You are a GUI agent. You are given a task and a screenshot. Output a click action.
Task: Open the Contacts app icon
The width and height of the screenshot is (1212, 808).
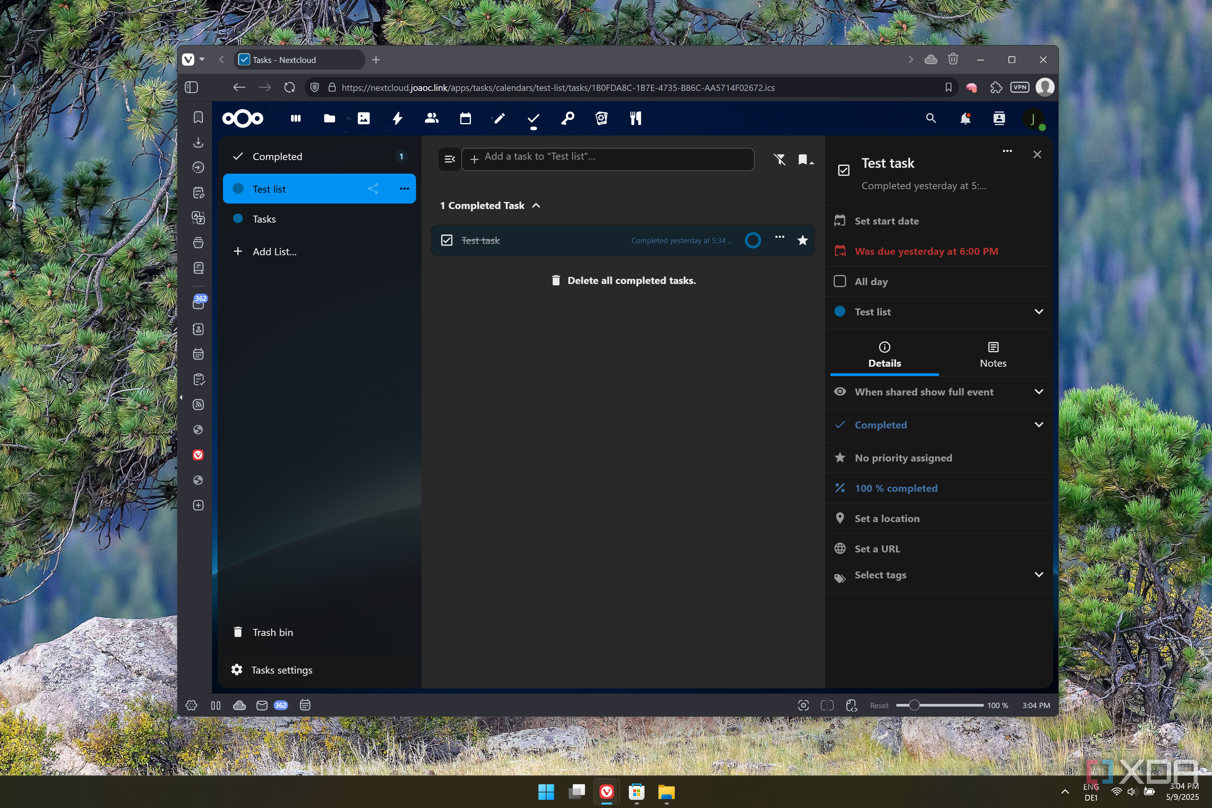(431, 118)
